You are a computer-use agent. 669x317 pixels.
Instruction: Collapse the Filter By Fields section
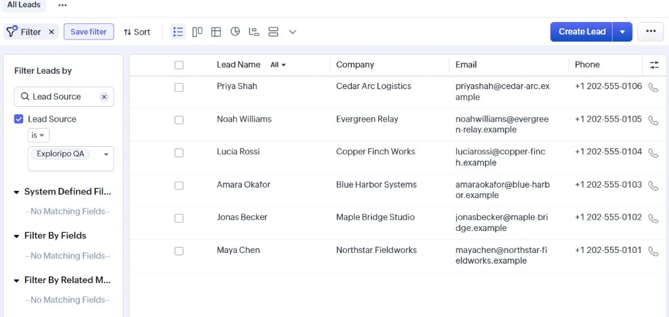[17, 236]
